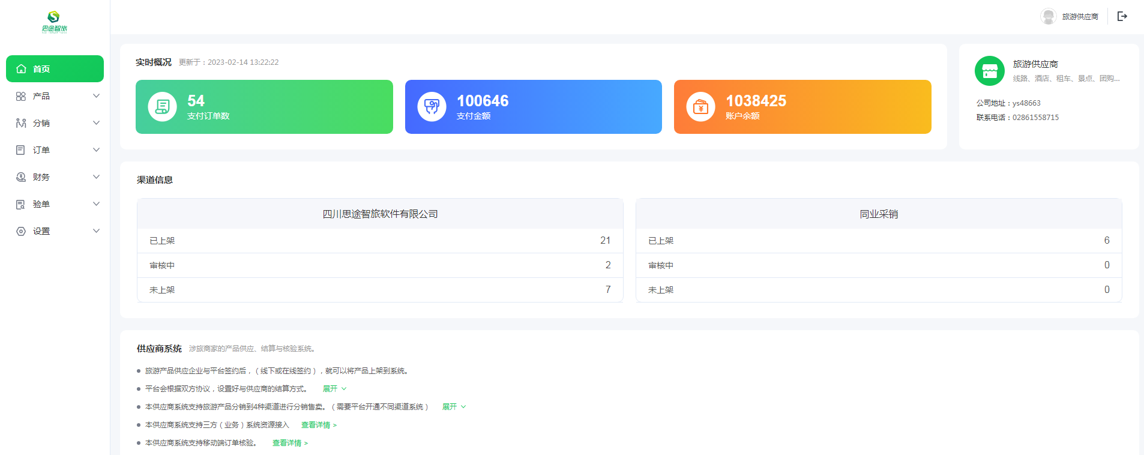Click the account balance wallet icon
Screen dimensions: 1144x455
click(700, 107)
